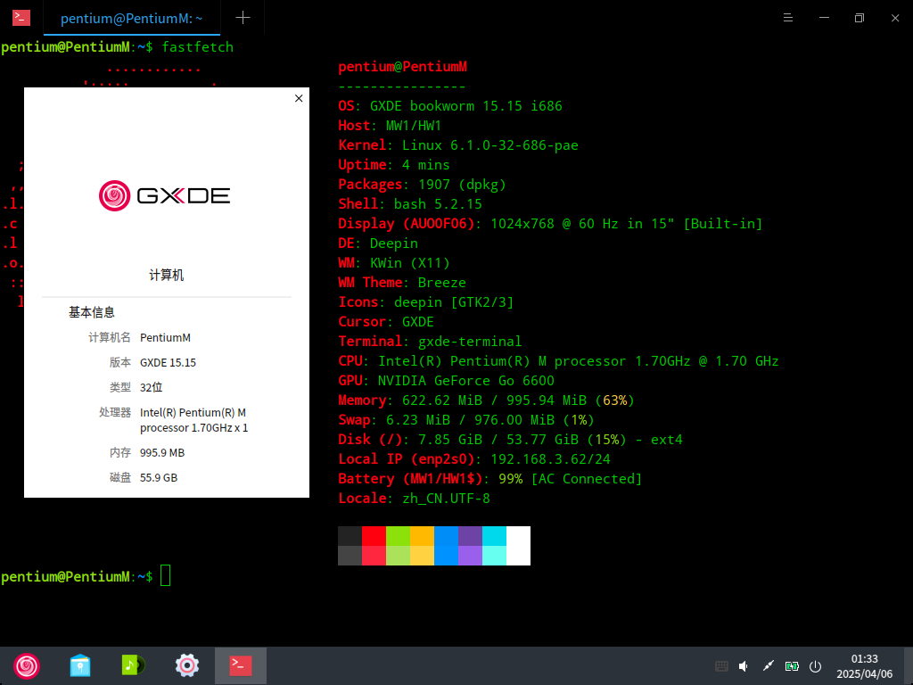
Task: Minimize the terminal window
Action: [824, 18]
